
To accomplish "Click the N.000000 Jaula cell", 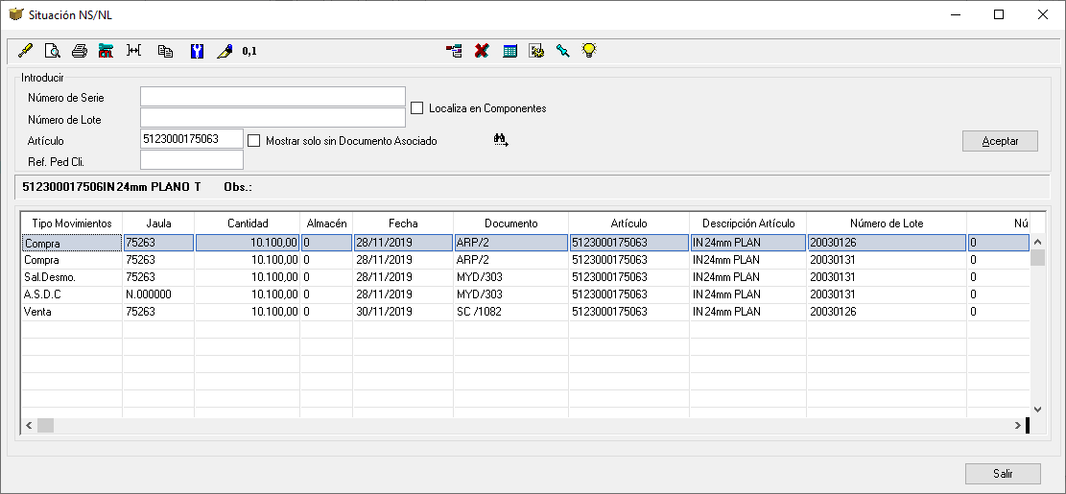I will pyautogui.click(x=158, y=294).
